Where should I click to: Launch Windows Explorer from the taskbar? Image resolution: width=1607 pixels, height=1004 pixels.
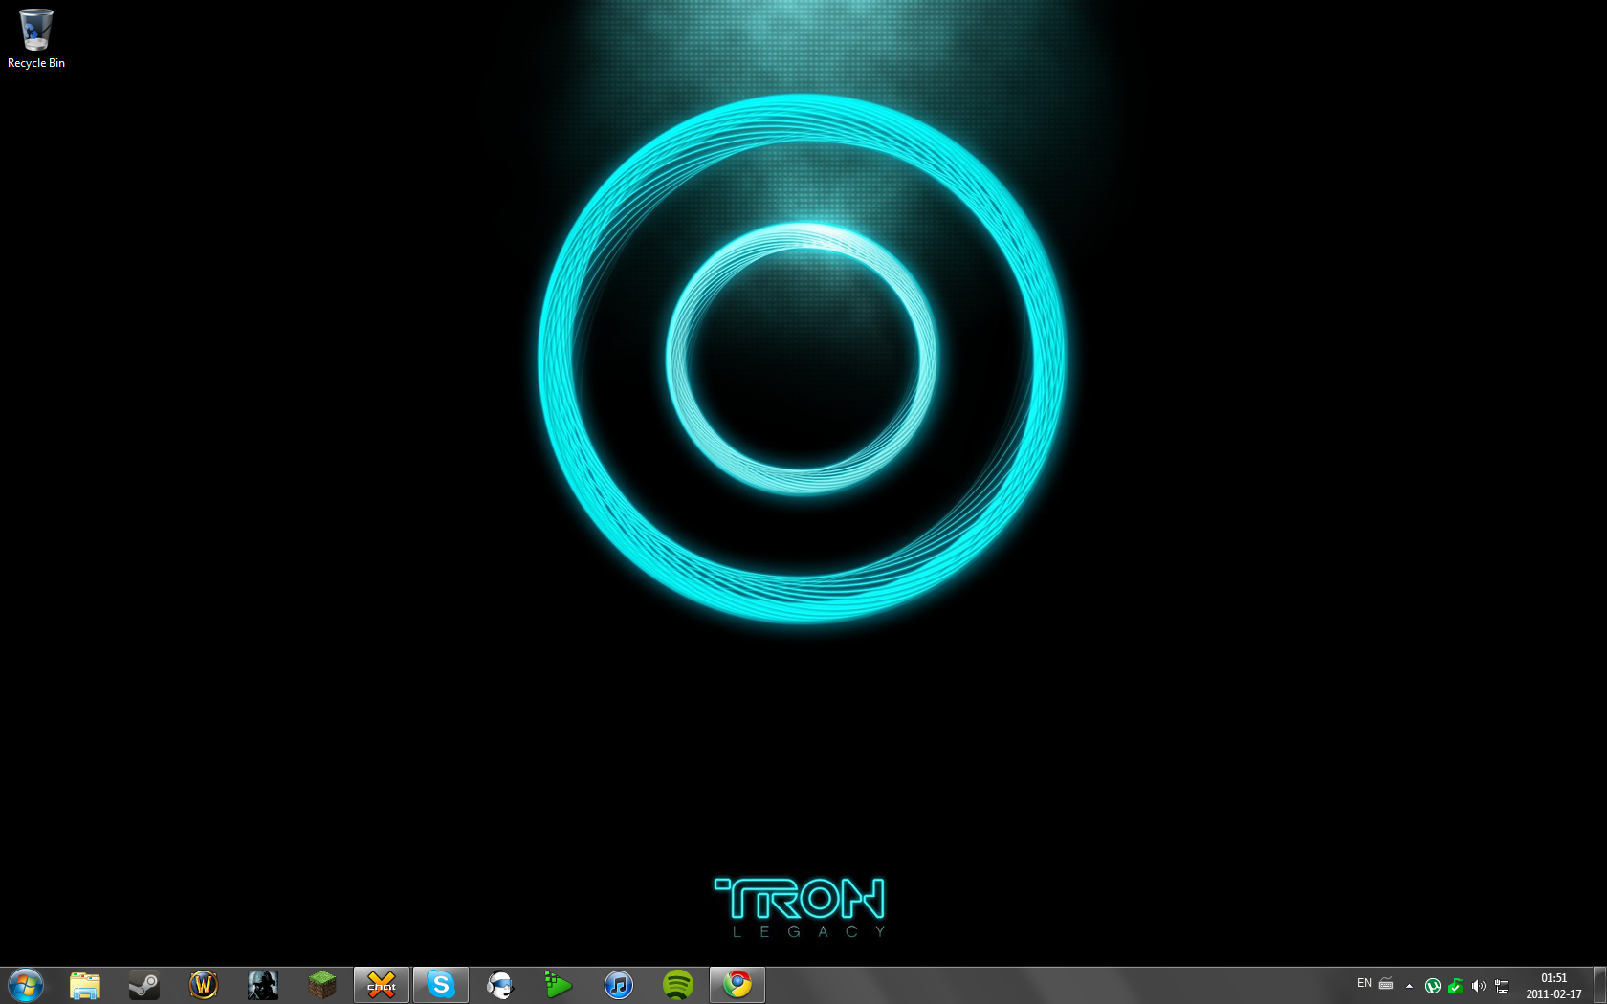[x=85, y=985]
